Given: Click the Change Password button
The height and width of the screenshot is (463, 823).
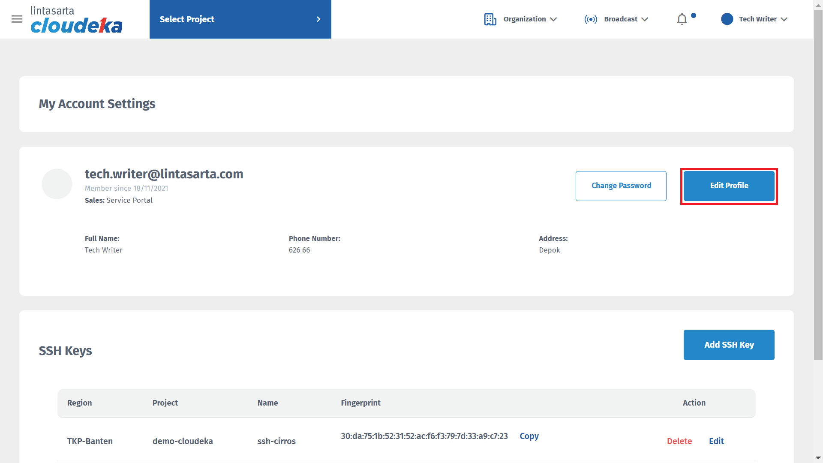Looking at the screenshot, I should pyautogui.click(x=621, y=186).
